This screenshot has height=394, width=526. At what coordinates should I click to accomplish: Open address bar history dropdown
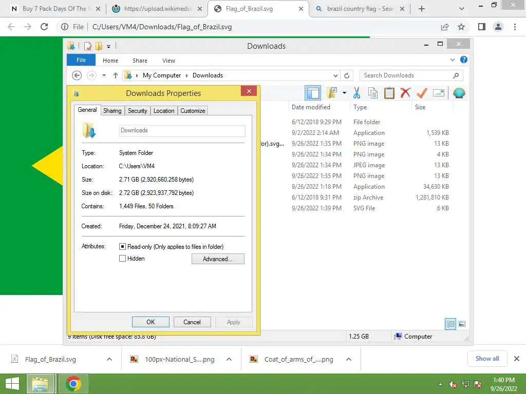(335, 75)
